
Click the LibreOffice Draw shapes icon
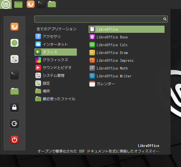click(92, 53)
